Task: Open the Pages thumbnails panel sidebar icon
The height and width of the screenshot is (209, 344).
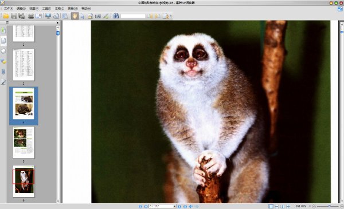Action: [3, 41]
